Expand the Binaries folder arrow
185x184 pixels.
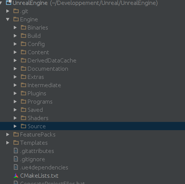[15, 27]
